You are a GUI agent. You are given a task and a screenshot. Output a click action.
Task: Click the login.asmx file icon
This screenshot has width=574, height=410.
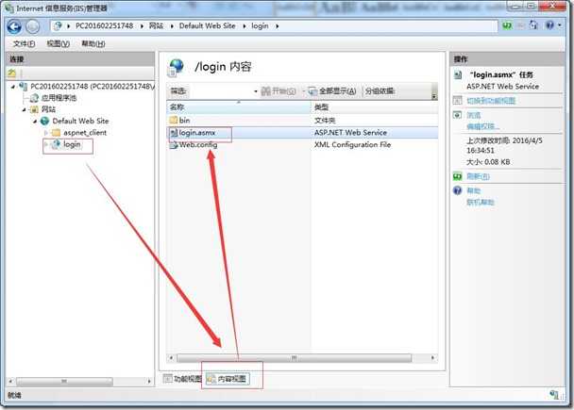[174, 133]
